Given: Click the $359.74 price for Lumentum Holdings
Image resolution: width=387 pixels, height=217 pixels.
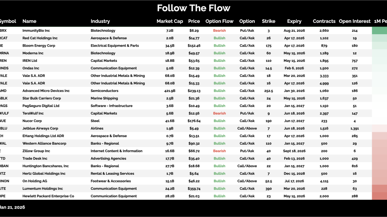Looking at the screenshot, I should [194, 188].
